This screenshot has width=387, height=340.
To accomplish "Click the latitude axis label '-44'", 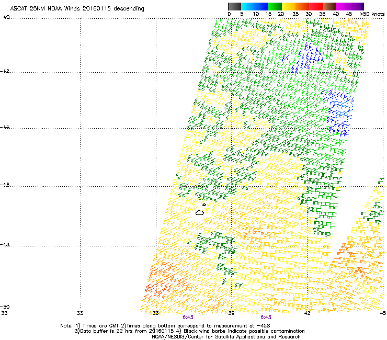I will pos(5,127).
